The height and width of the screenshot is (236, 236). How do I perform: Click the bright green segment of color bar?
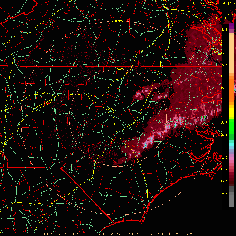(x=232, y=127)
